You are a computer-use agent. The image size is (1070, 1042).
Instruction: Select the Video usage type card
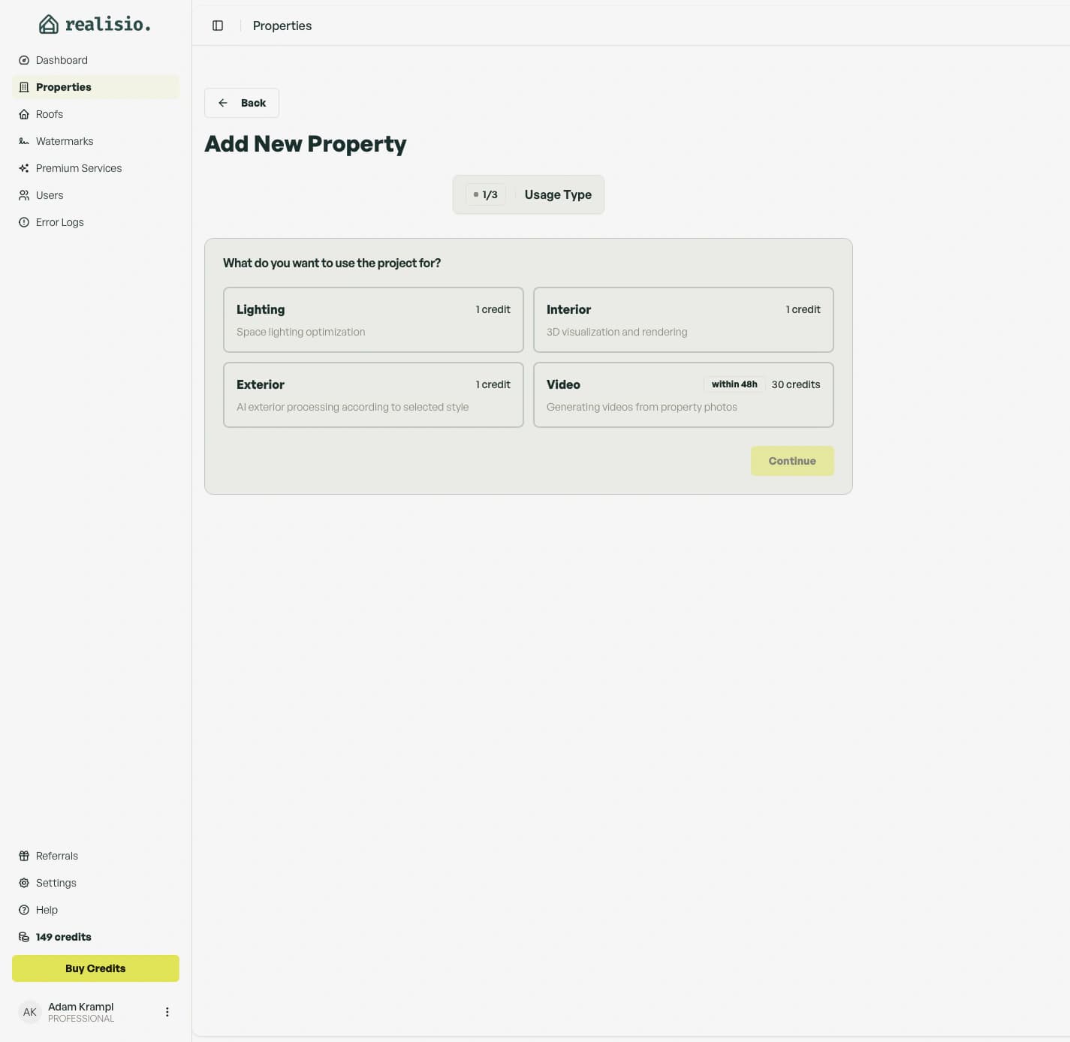(683, 395)
